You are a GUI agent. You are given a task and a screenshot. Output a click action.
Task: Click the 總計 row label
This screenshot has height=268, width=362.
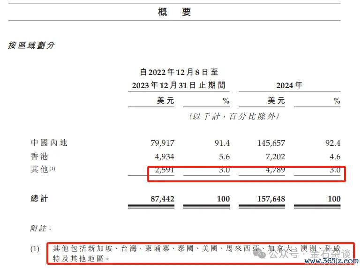(x=39, y=199)
